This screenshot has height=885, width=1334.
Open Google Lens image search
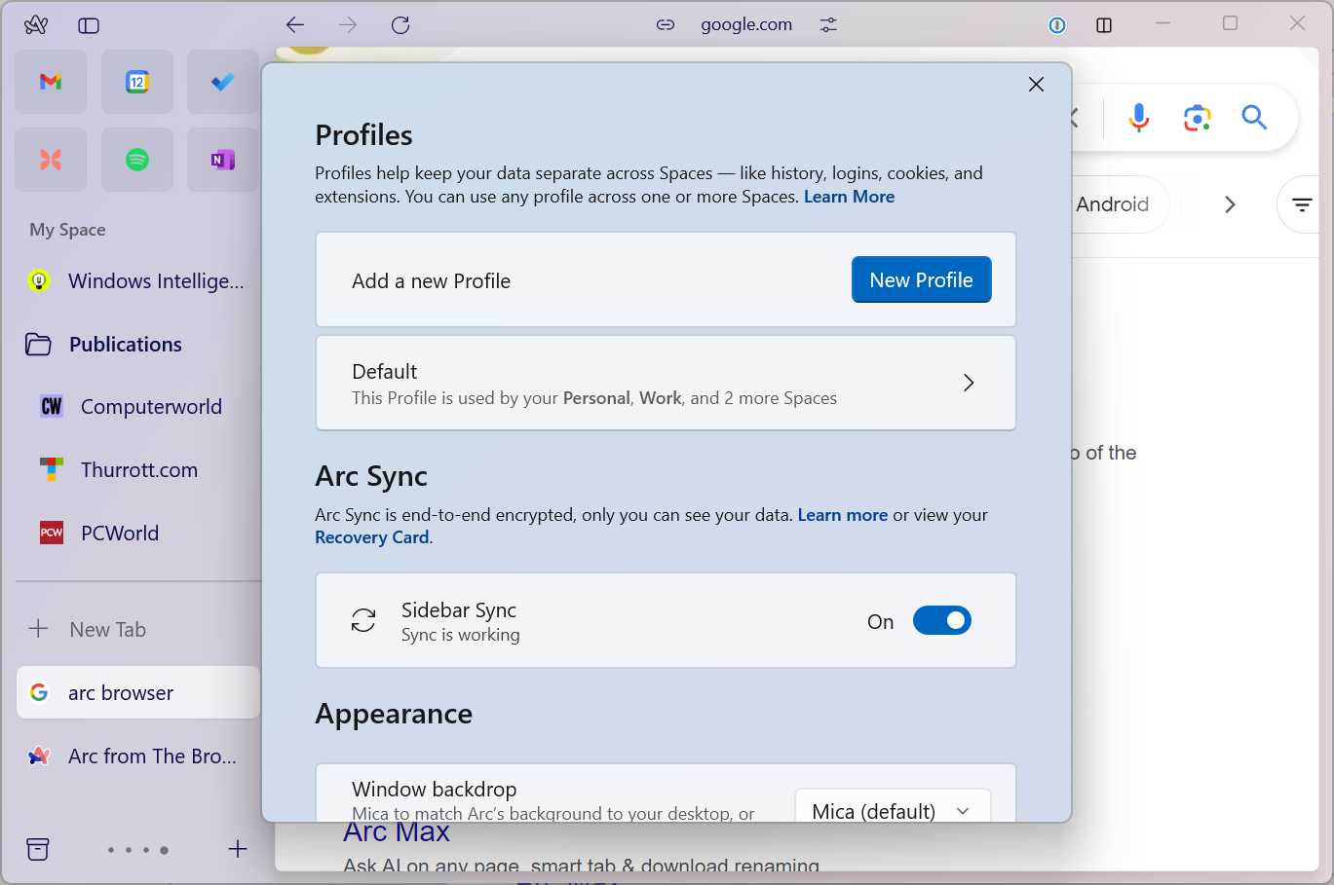coord(1196,117)
